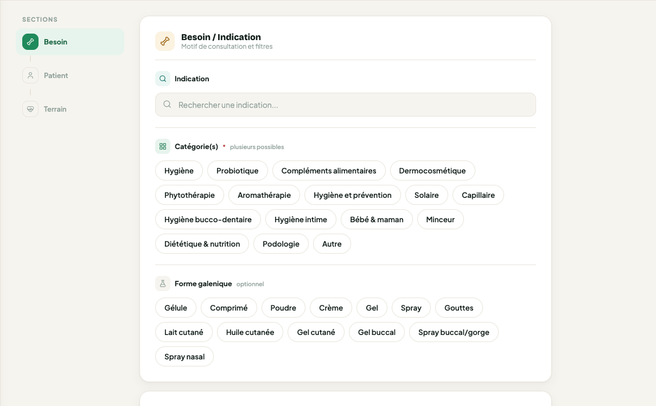Screen dimensions: 656x406
Task: Click the Besoin / Indication heading text
Action: point(221,37)
